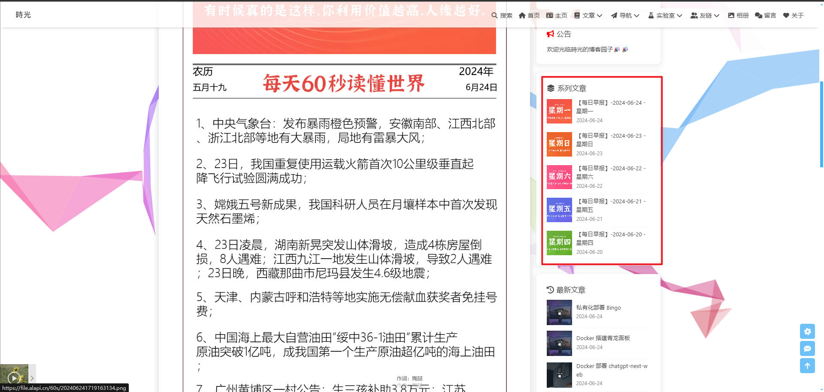The width and height of the screenshot is (824, 392).
Task: Click the 系列文章 layers icon
Action: (551, 88)
